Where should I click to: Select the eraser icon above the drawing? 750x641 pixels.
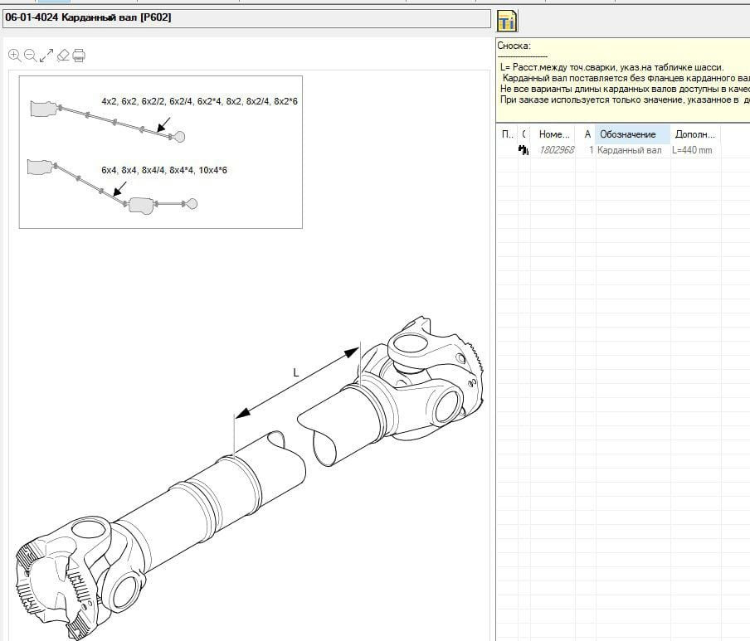coord(63,56)
